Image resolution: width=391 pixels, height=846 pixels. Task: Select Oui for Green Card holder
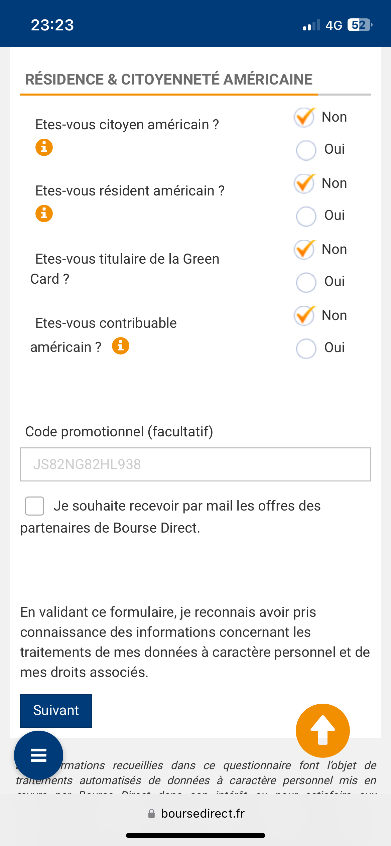(306, 282)
